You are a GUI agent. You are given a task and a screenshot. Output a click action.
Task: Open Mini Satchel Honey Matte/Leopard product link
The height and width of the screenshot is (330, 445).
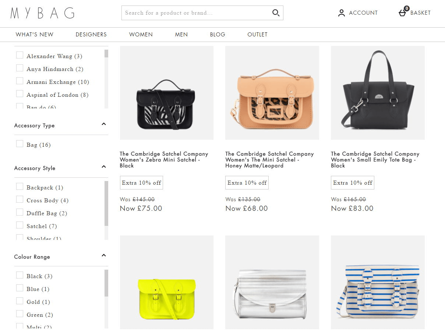click(269, 160)
